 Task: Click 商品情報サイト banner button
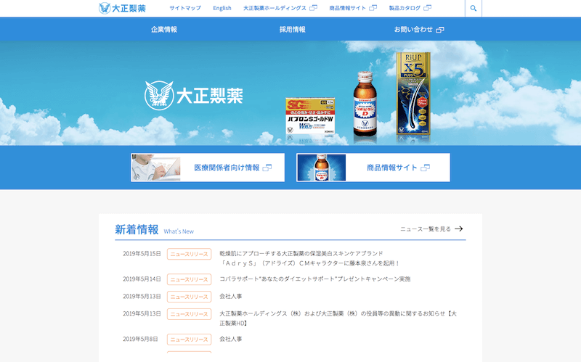pos(373,168)
